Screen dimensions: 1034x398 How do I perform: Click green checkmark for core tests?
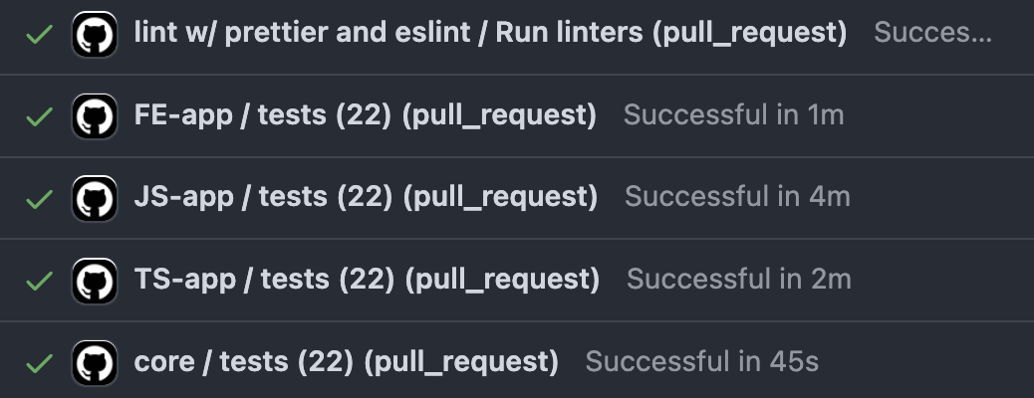[39, 362]
